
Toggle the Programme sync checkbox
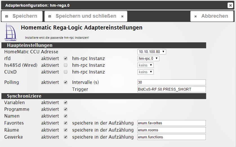coord(65,109)
